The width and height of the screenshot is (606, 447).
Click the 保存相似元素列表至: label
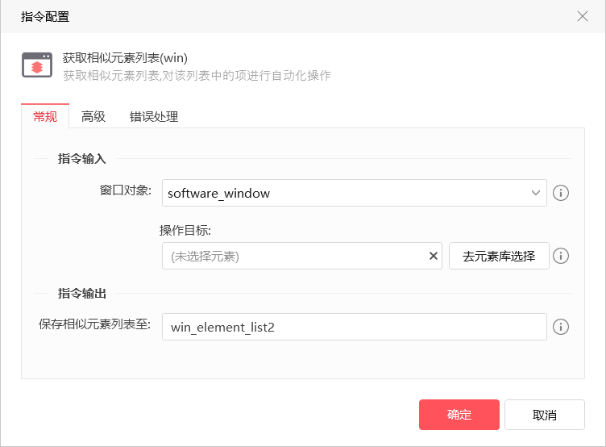(x=95, y=324)
